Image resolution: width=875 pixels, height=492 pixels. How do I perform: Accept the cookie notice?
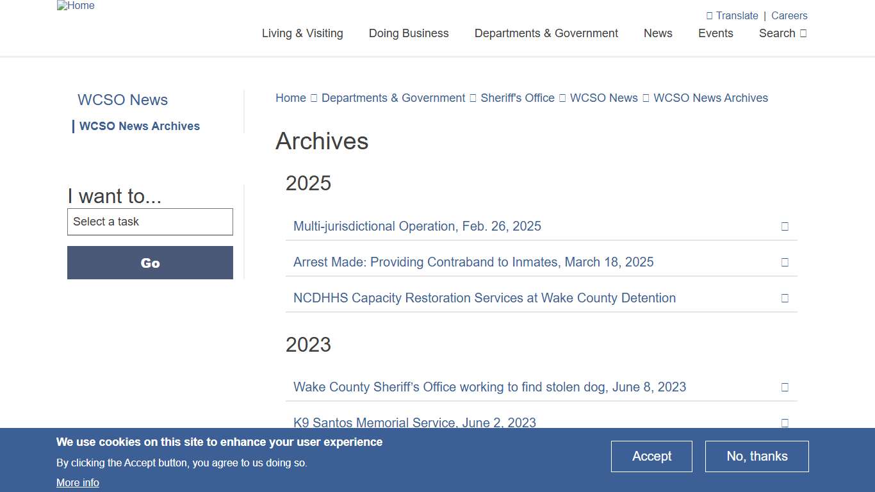click(651, 456)
